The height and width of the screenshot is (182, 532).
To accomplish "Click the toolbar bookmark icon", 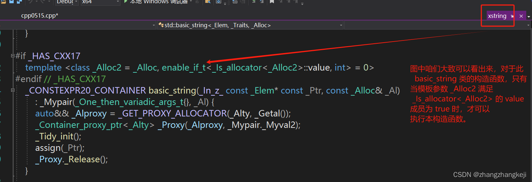I will tap(272, 2).
